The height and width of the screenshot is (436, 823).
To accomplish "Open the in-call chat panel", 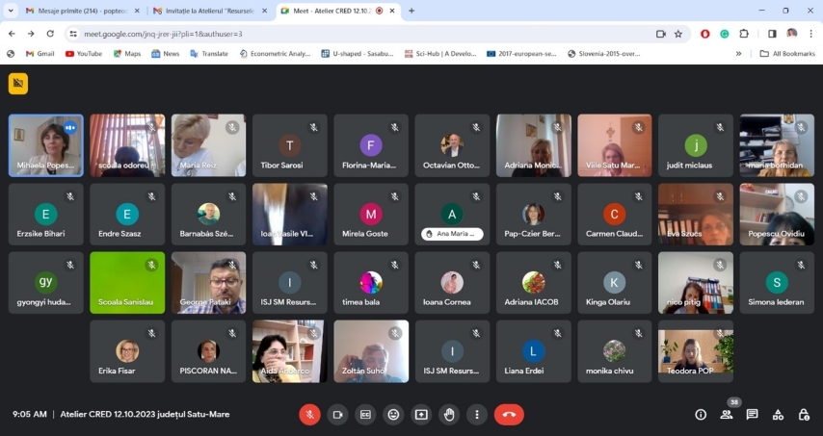I will [x=752, y=414].
